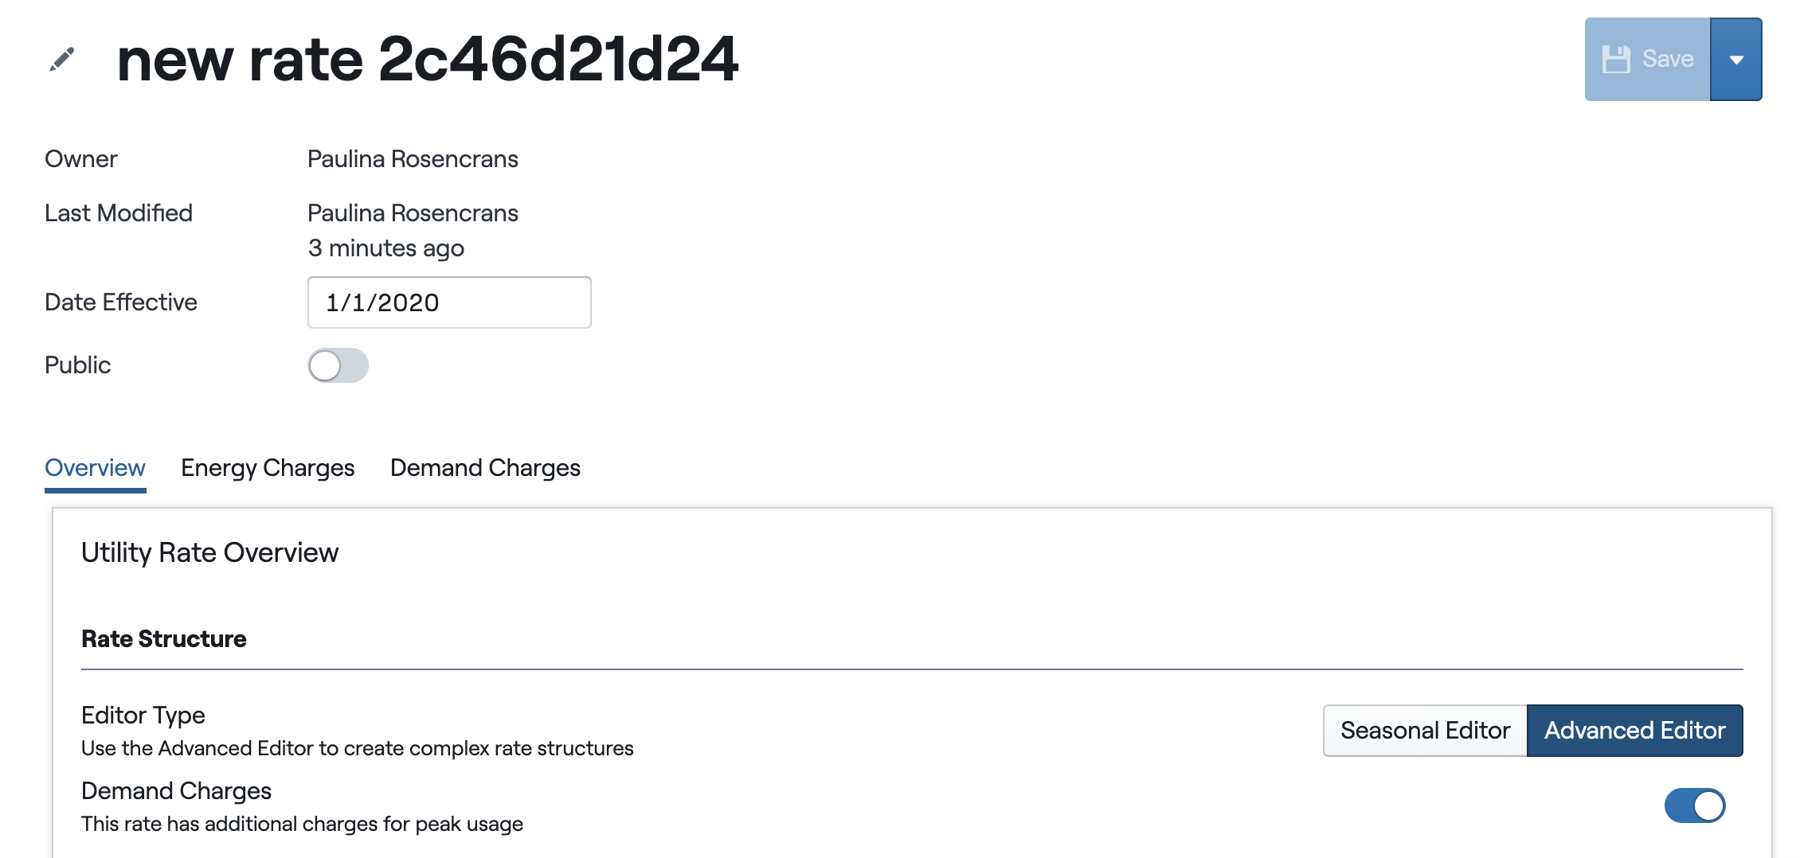Click the Utility Rate Overview heading
The image size is (1800, 858).
pyautogui.click(x=209, y=552)
